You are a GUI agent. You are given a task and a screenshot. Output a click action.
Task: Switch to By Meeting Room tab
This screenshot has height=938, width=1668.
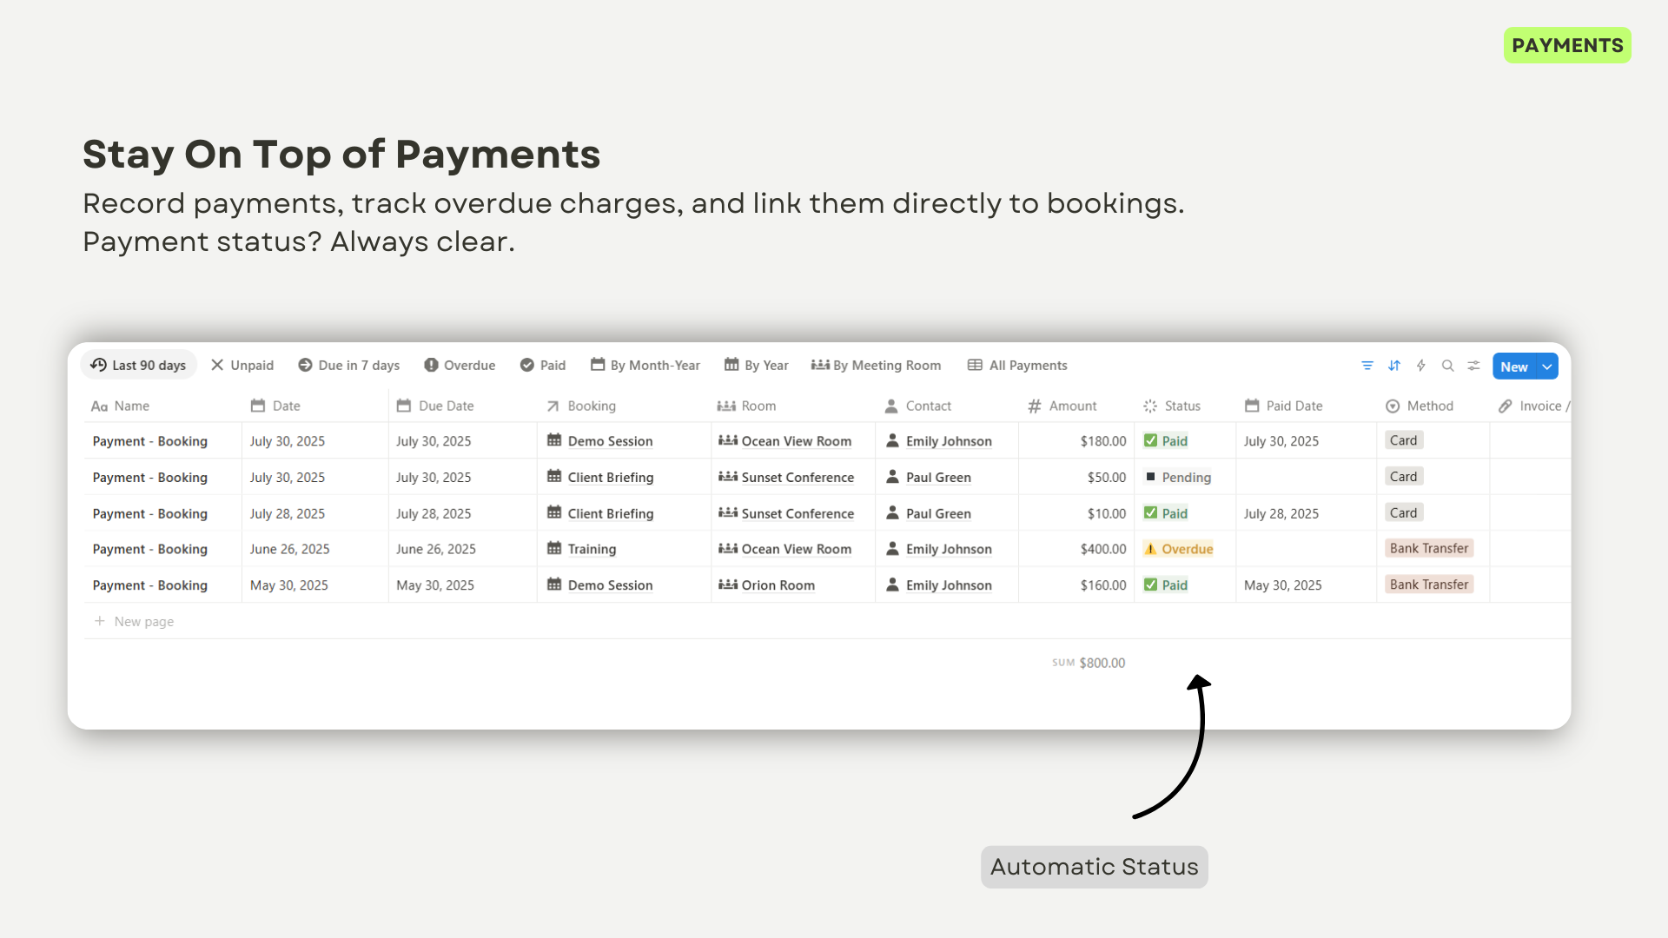[876, 365]
